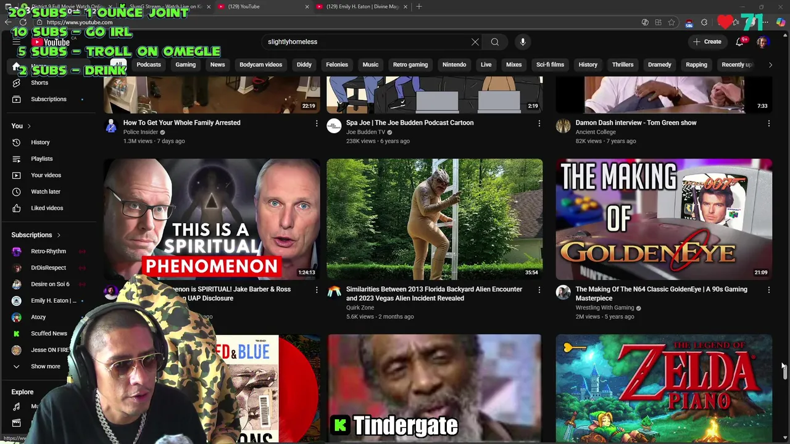Open options for How To Get Your Whole Family Arrested
This screenshot has width=790, height=444.
pyautogui.click(x=317, y=123)
